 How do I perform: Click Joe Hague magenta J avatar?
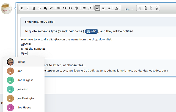(10, 108)
